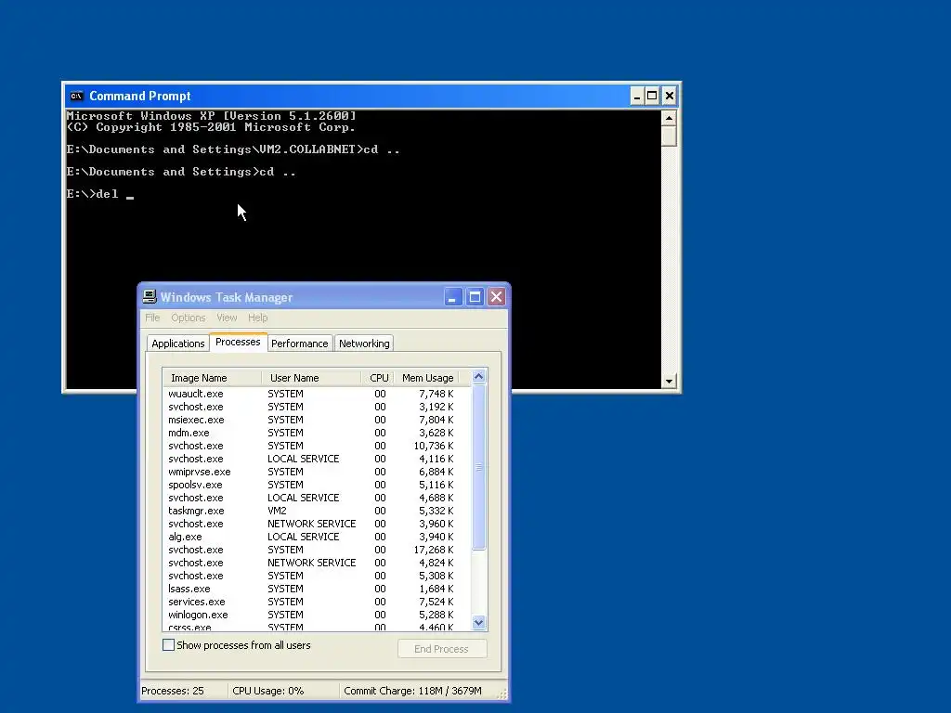Screen dimensions: 951x713
Task: Sort processes by Mem Usage column header
Action: [x=426, y=378]
